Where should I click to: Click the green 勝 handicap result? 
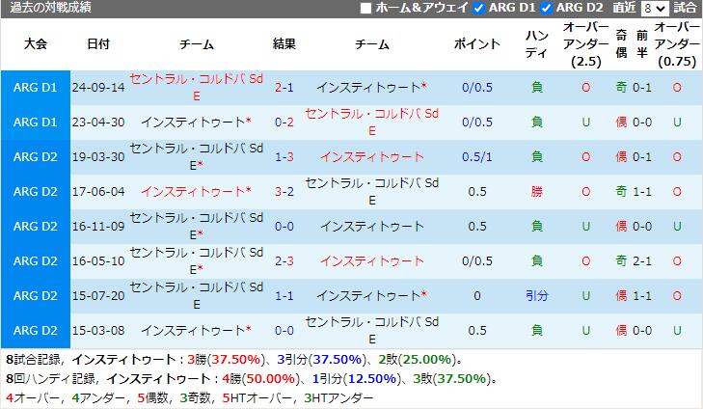tap(536, 192)
